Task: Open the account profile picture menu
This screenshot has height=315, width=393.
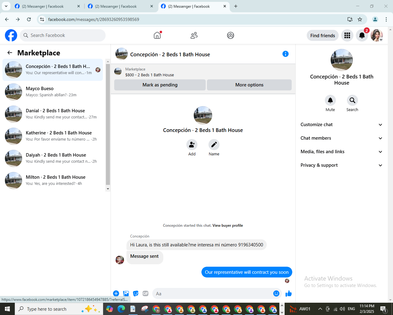Action: coord(377,35)
